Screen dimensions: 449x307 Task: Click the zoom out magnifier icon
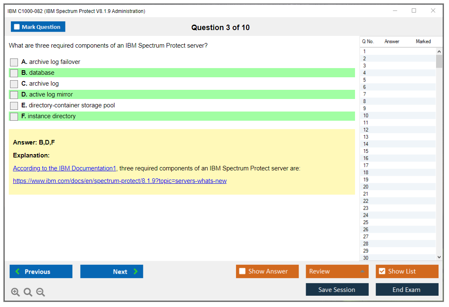click(x=41, y=292)
